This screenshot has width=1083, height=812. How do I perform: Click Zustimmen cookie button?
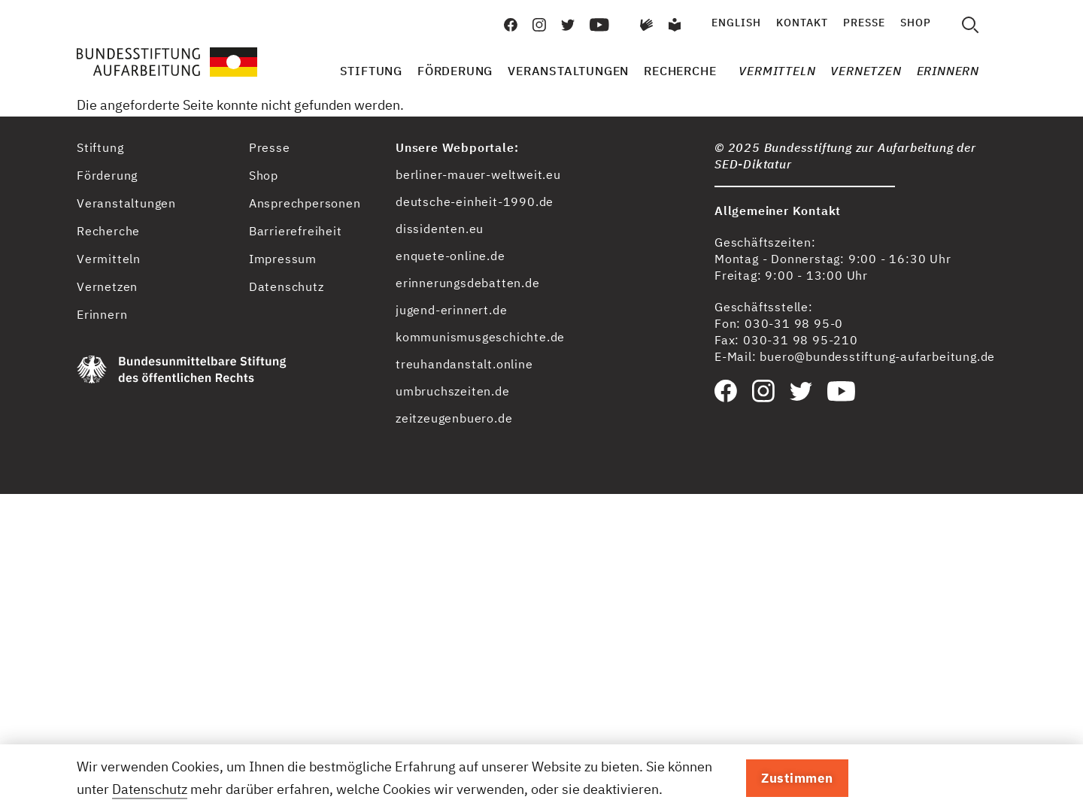coord(797,778)
